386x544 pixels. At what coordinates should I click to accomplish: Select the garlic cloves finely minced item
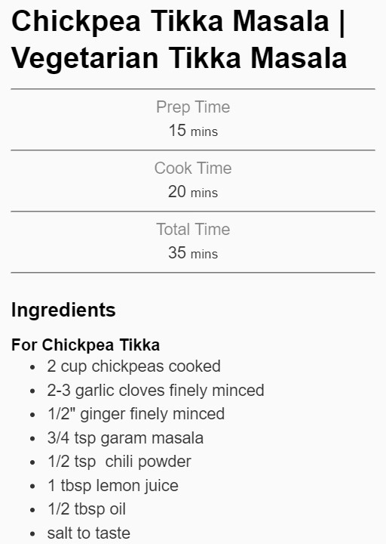point(156,391)
